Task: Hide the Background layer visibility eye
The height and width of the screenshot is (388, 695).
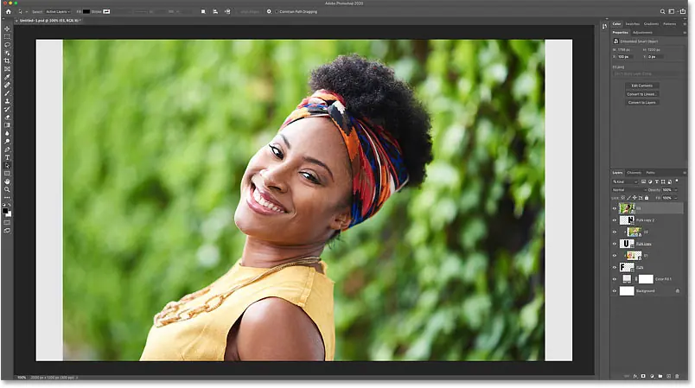Action: coord(615,291)
